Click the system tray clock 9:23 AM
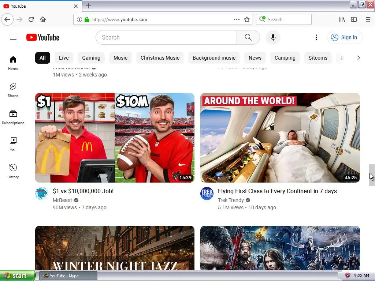The height and width of the screenshot is (281, 375). pos(361,276)
